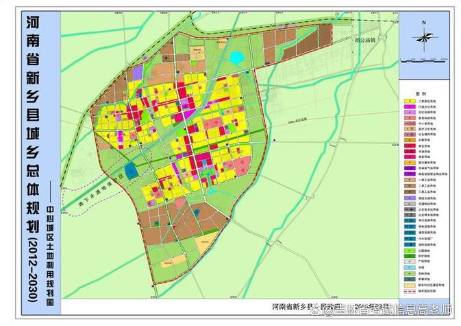The image size is (461, 326).
Task: Click the dark blue block near 地下水源地保护区
Action: coord(131,171)
